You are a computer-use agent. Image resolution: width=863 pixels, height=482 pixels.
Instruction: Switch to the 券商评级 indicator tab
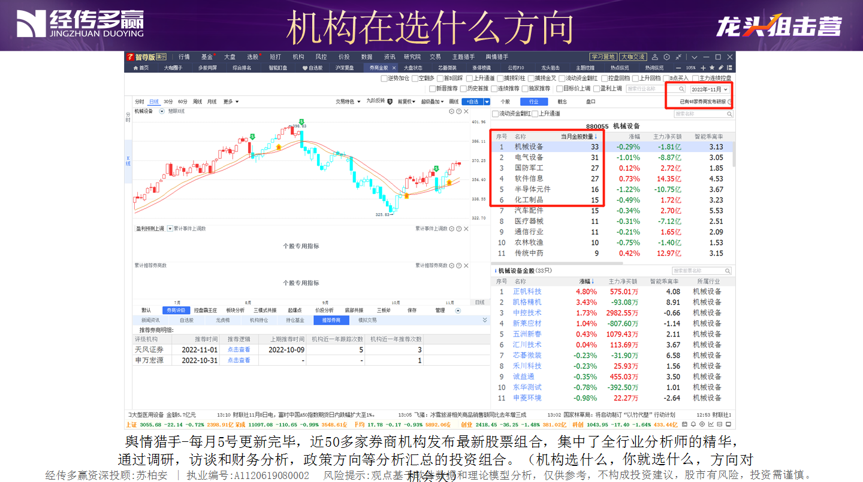pos(176,310)
